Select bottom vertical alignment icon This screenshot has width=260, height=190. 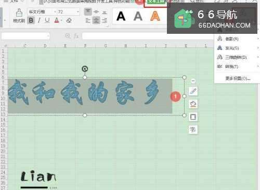click(104, 12)
